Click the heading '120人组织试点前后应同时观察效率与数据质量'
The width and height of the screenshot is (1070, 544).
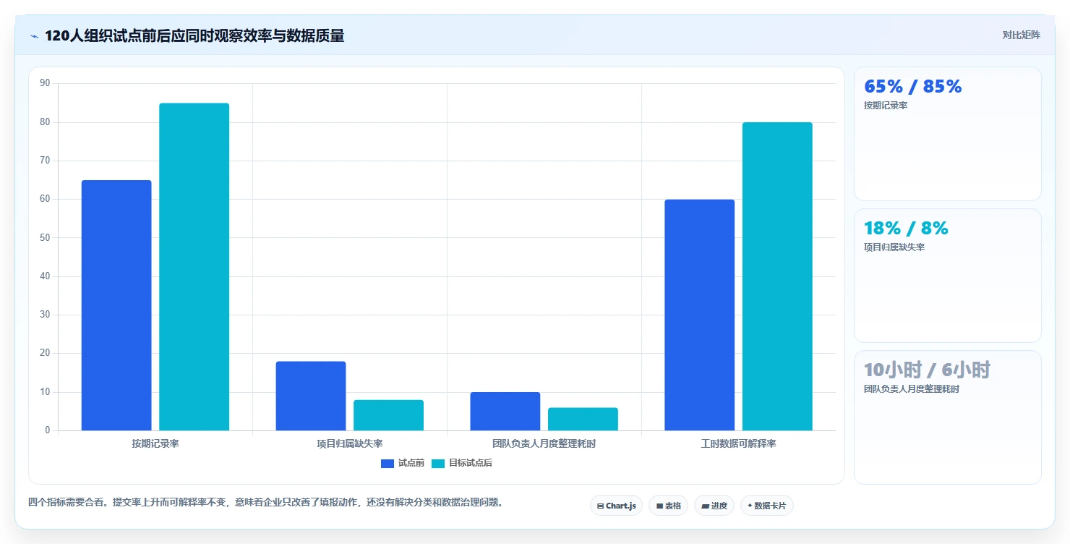point(194,35)
